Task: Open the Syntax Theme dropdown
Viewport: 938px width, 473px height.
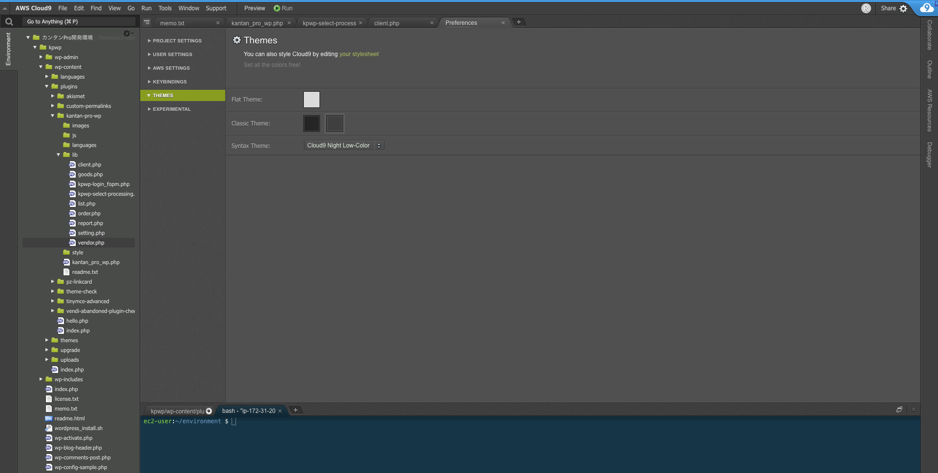Action: point(344,145)
